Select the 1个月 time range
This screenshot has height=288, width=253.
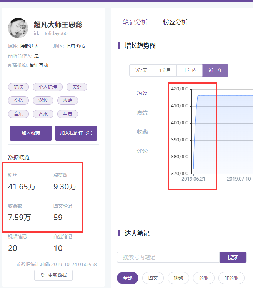[165, 70]
